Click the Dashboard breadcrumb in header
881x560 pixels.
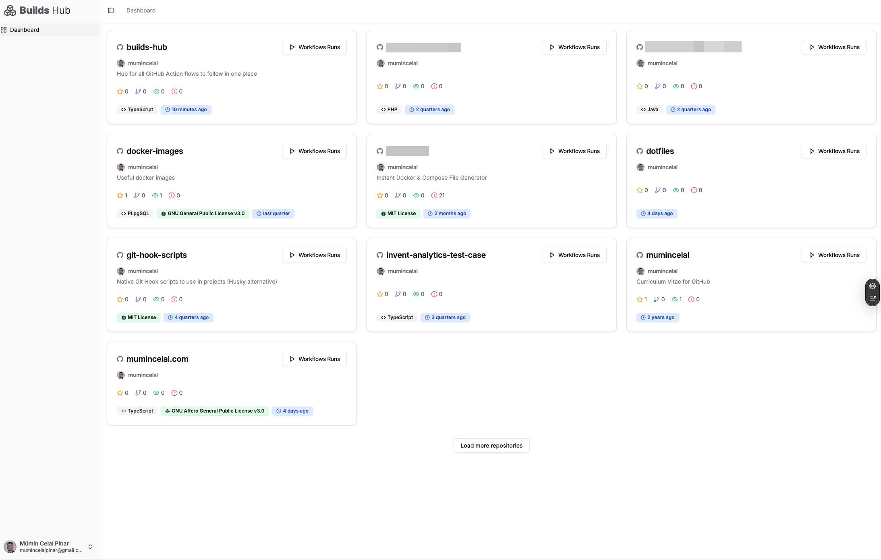[141, 10]
